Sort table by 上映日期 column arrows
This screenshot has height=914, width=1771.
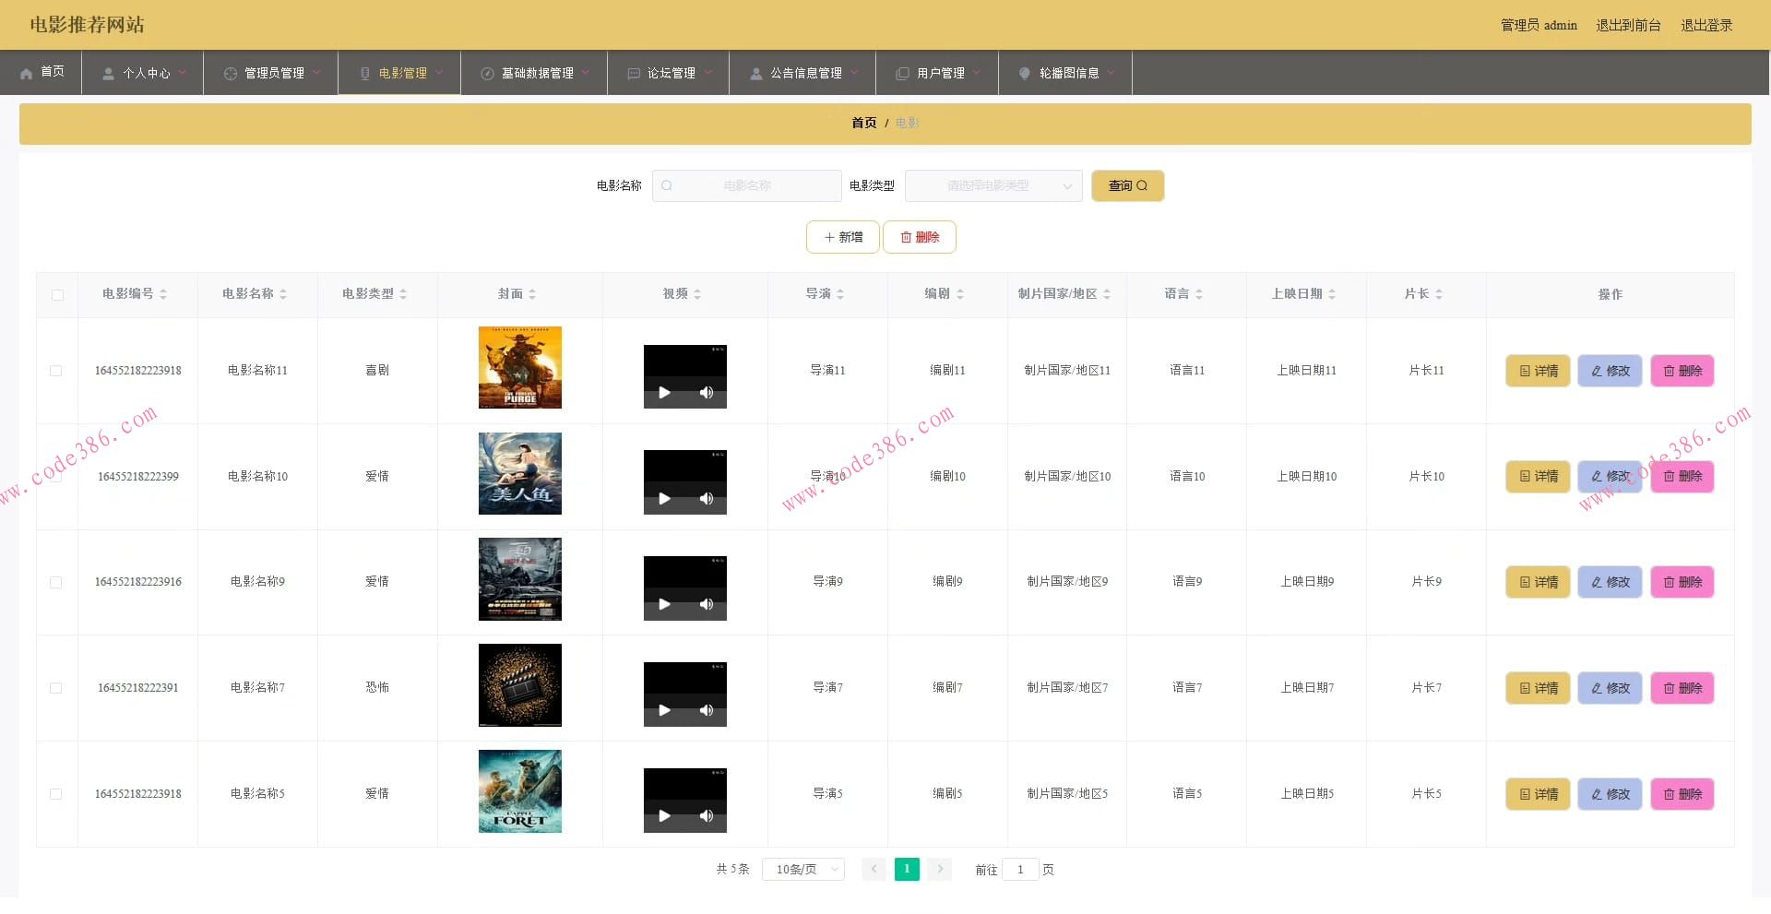point(1332,294)
